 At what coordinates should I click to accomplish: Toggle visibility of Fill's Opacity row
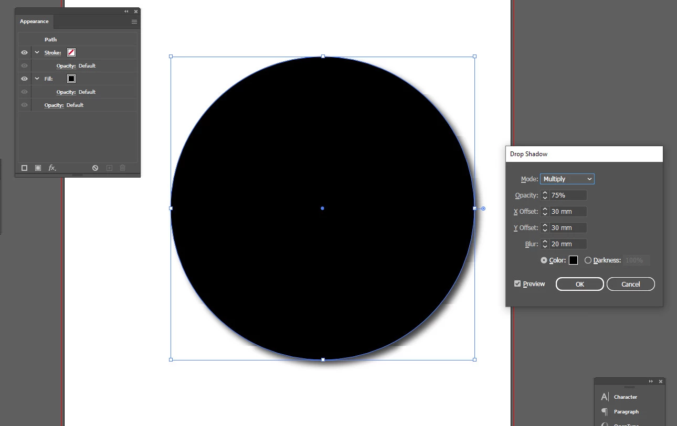point(24,92)
